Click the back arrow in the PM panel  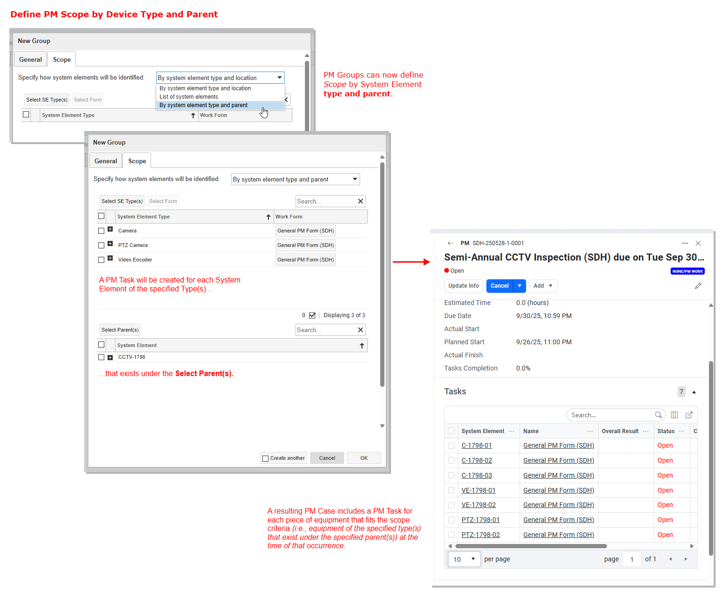450,243
